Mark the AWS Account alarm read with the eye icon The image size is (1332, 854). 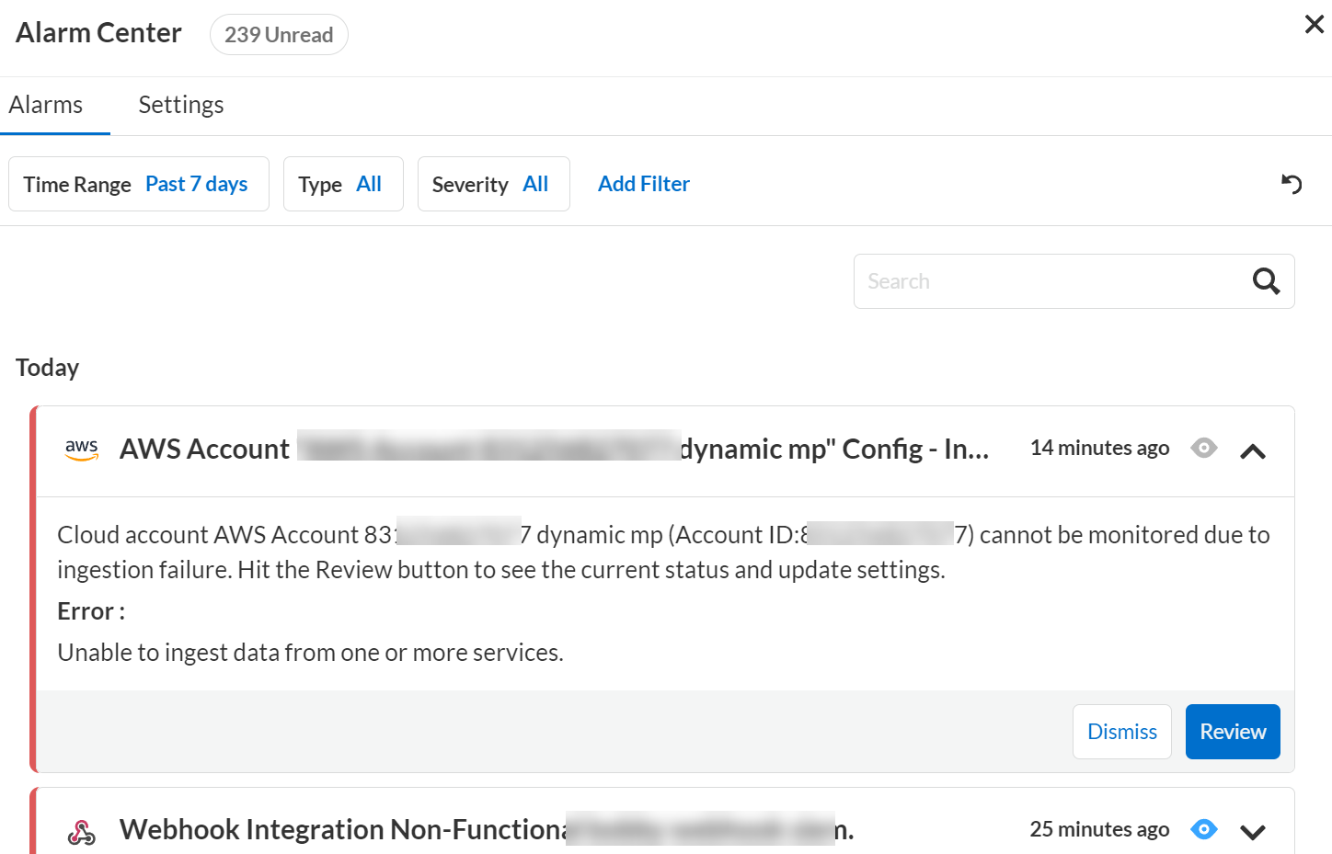coord(1203,448)
